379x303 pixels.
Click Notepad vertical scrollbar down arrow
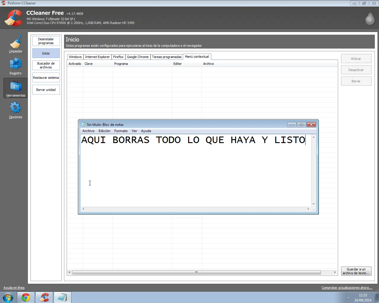pyautogui.click(x=314, y=204)
